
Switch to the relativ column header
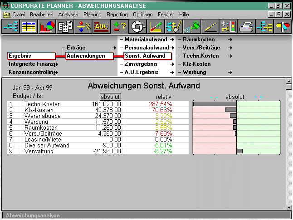(x=163, y=97)
